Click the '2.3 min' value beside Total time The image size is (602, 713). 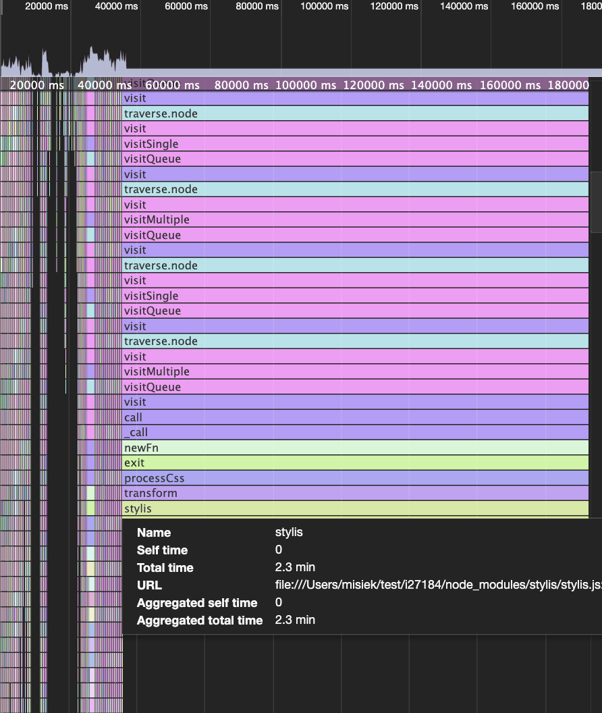pyautogui.click(x=295, y=567)
